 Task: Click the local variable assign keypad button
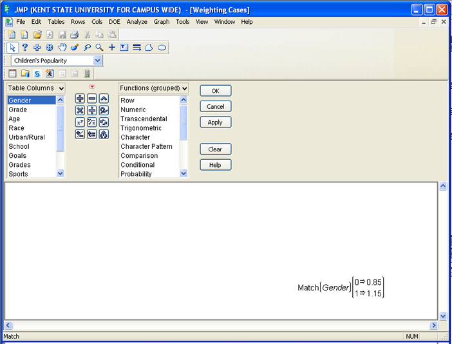point(92,134)
